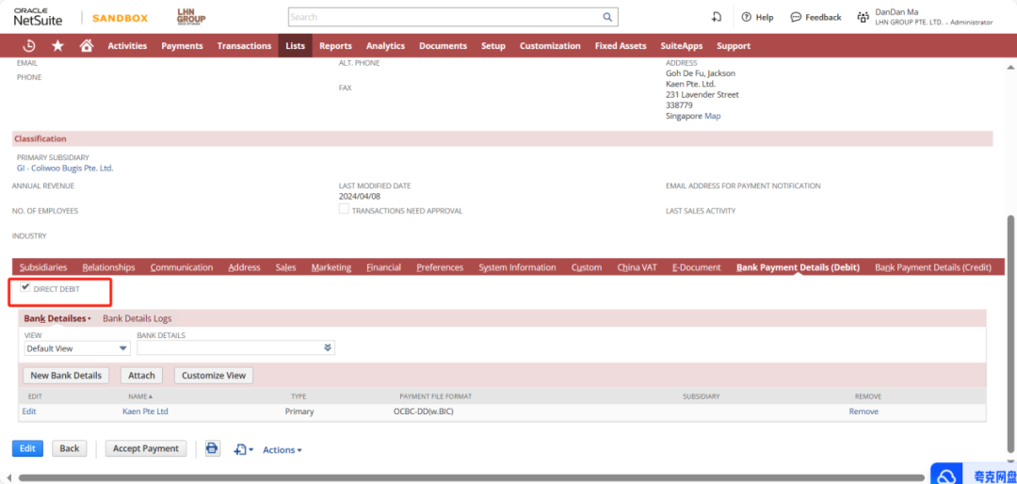Screen dimensions: 1017x484
Task: Open the new document icon dropdown
Action: (x=244, y=449)
